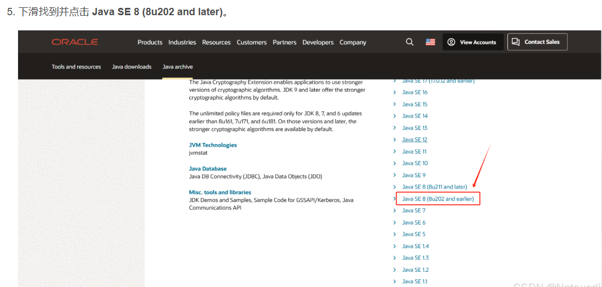Open the Java SE 1.2 link
The height and width of the screenshot is (287, 602).
pyautogui.click(x=416, y=270)
